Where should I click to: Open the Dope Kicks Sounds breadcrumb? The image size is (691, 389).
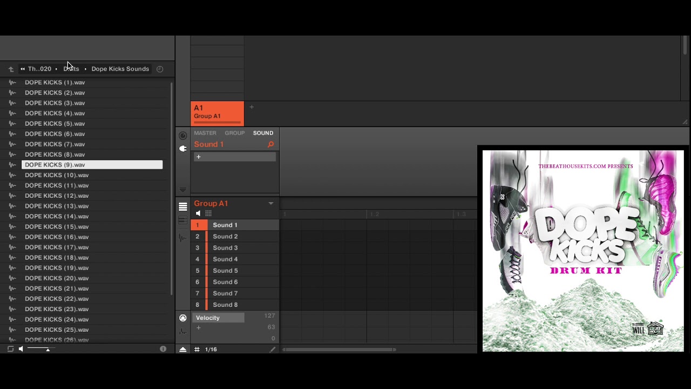tap(120, 69)
